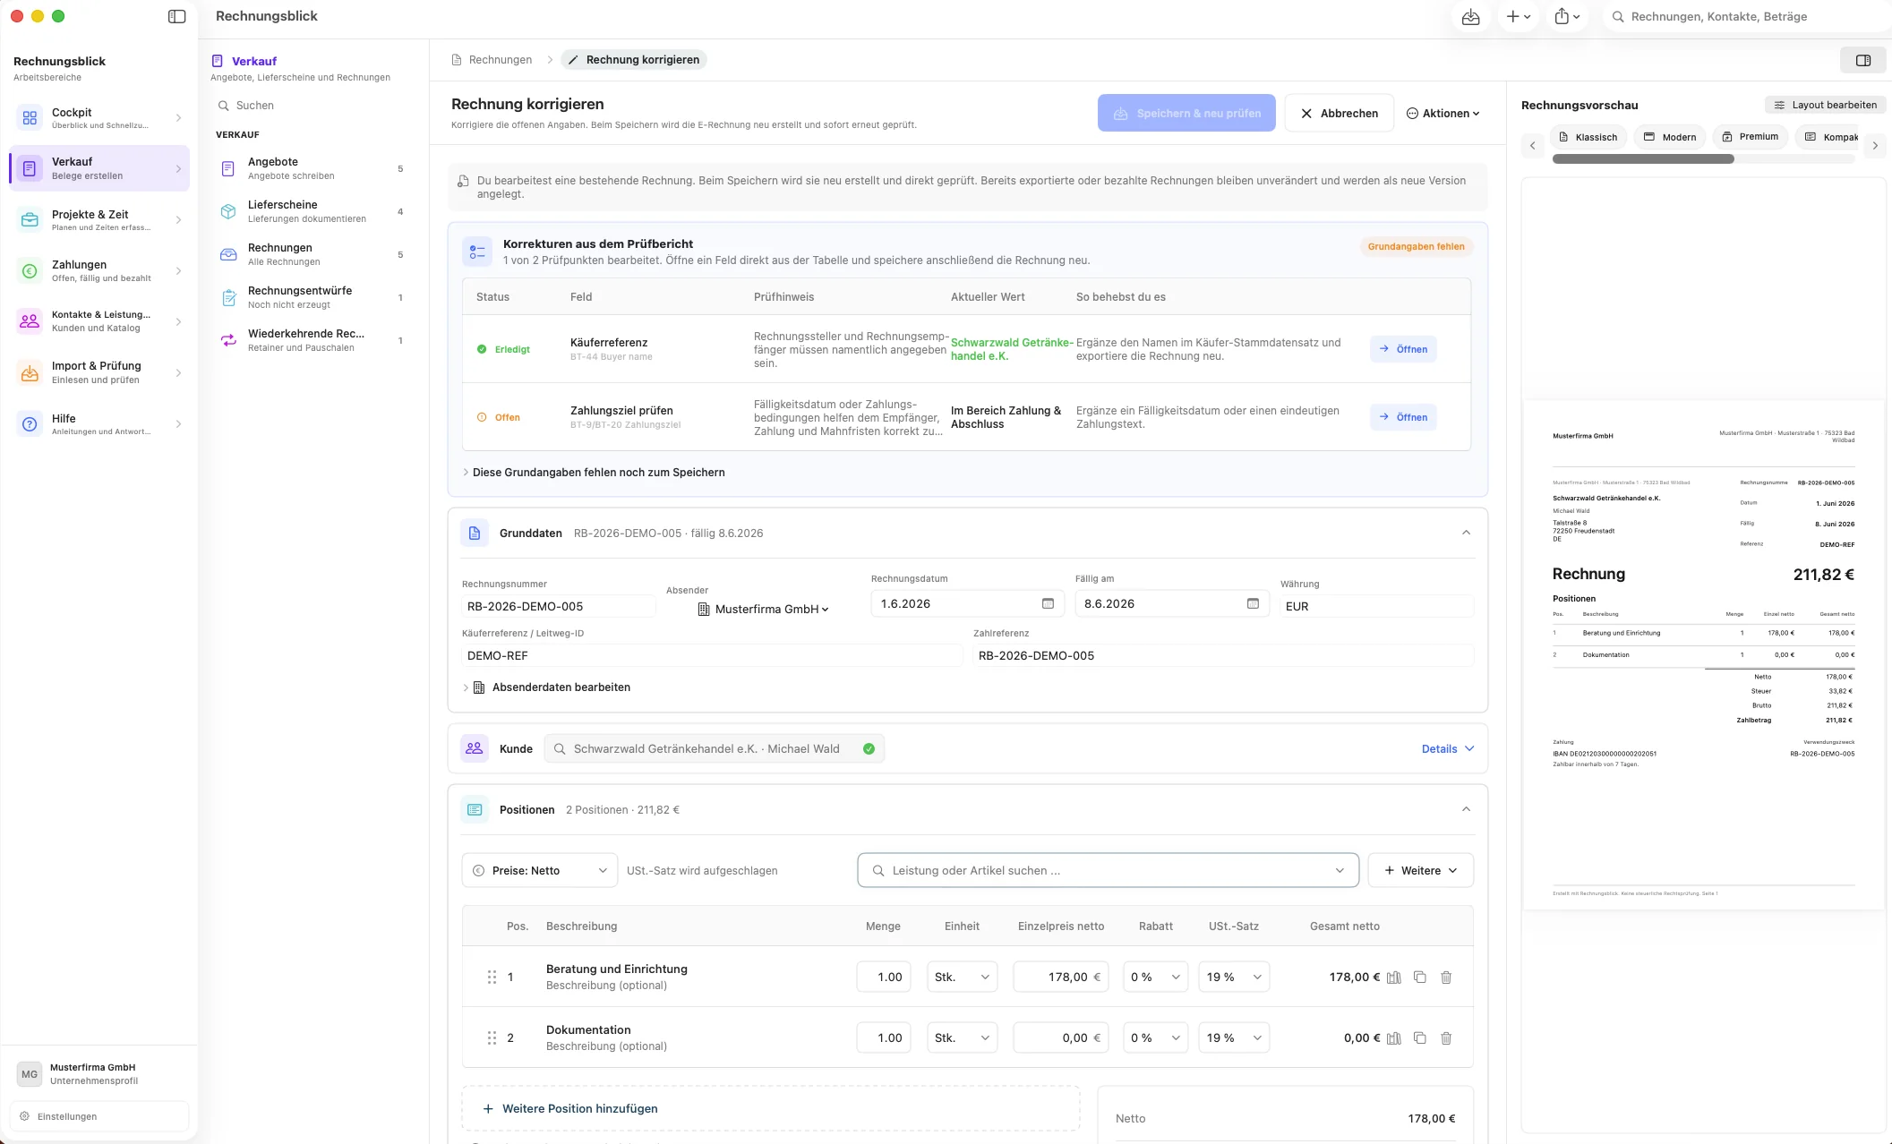Screen dimensions: 1892x1144
Task: Click the Einzelpreis netto field showing 178,00
Action: 1061,978
